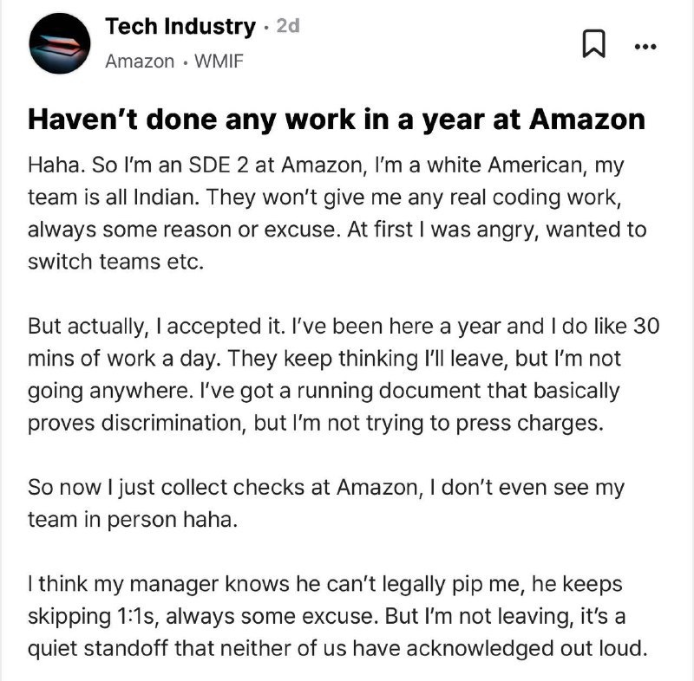This screenshot has width=694, height=681.
Task: Click the 'proves discrimination' line
Action: click(316, 424)
